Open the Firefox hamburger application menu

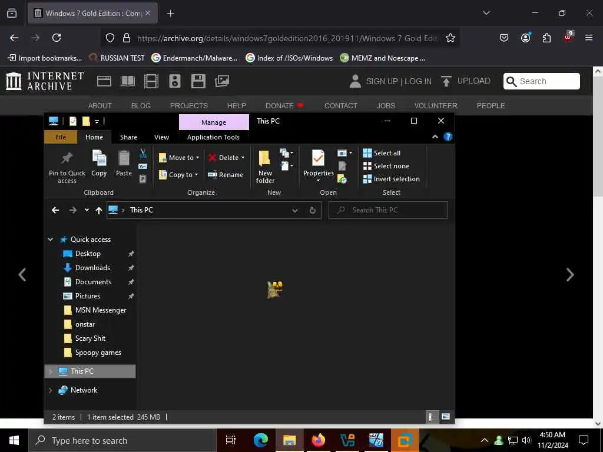point(589,38)
